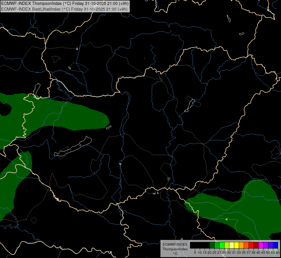281x258 pixels.
Task: Select the blue 55-60 legend swatch
Action: pos(276,245)
